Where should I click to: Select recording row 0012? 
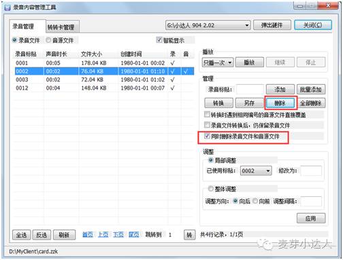(104, 88)
